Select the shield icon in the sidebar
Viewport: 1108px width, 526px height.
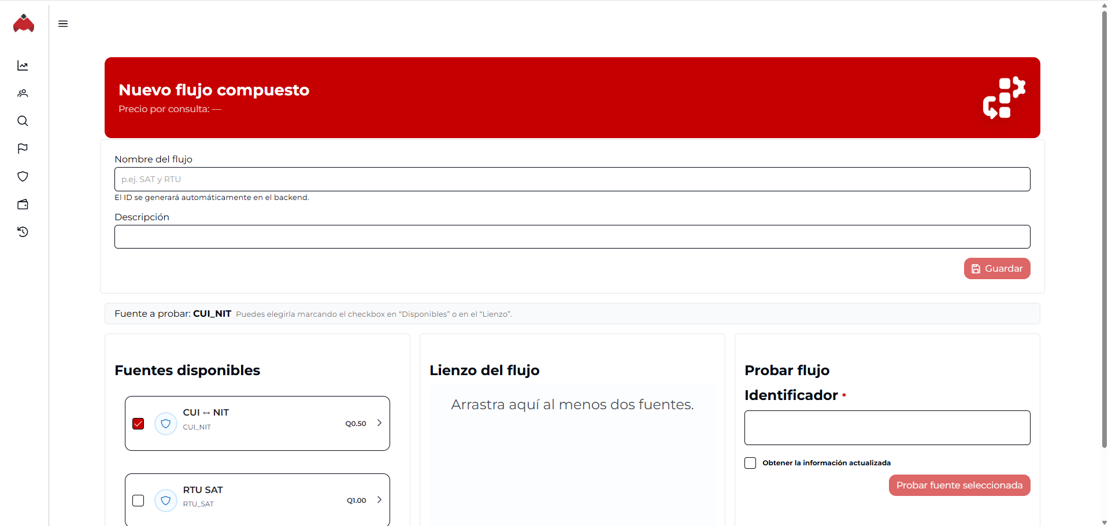click(23, 176)
